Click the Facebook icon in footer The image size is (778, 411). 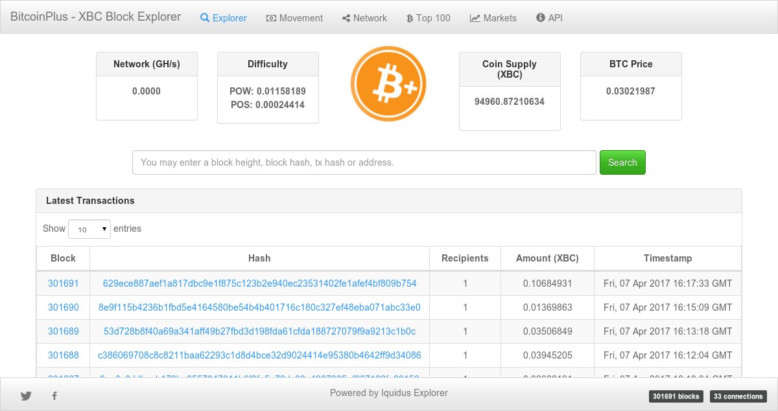54,395
